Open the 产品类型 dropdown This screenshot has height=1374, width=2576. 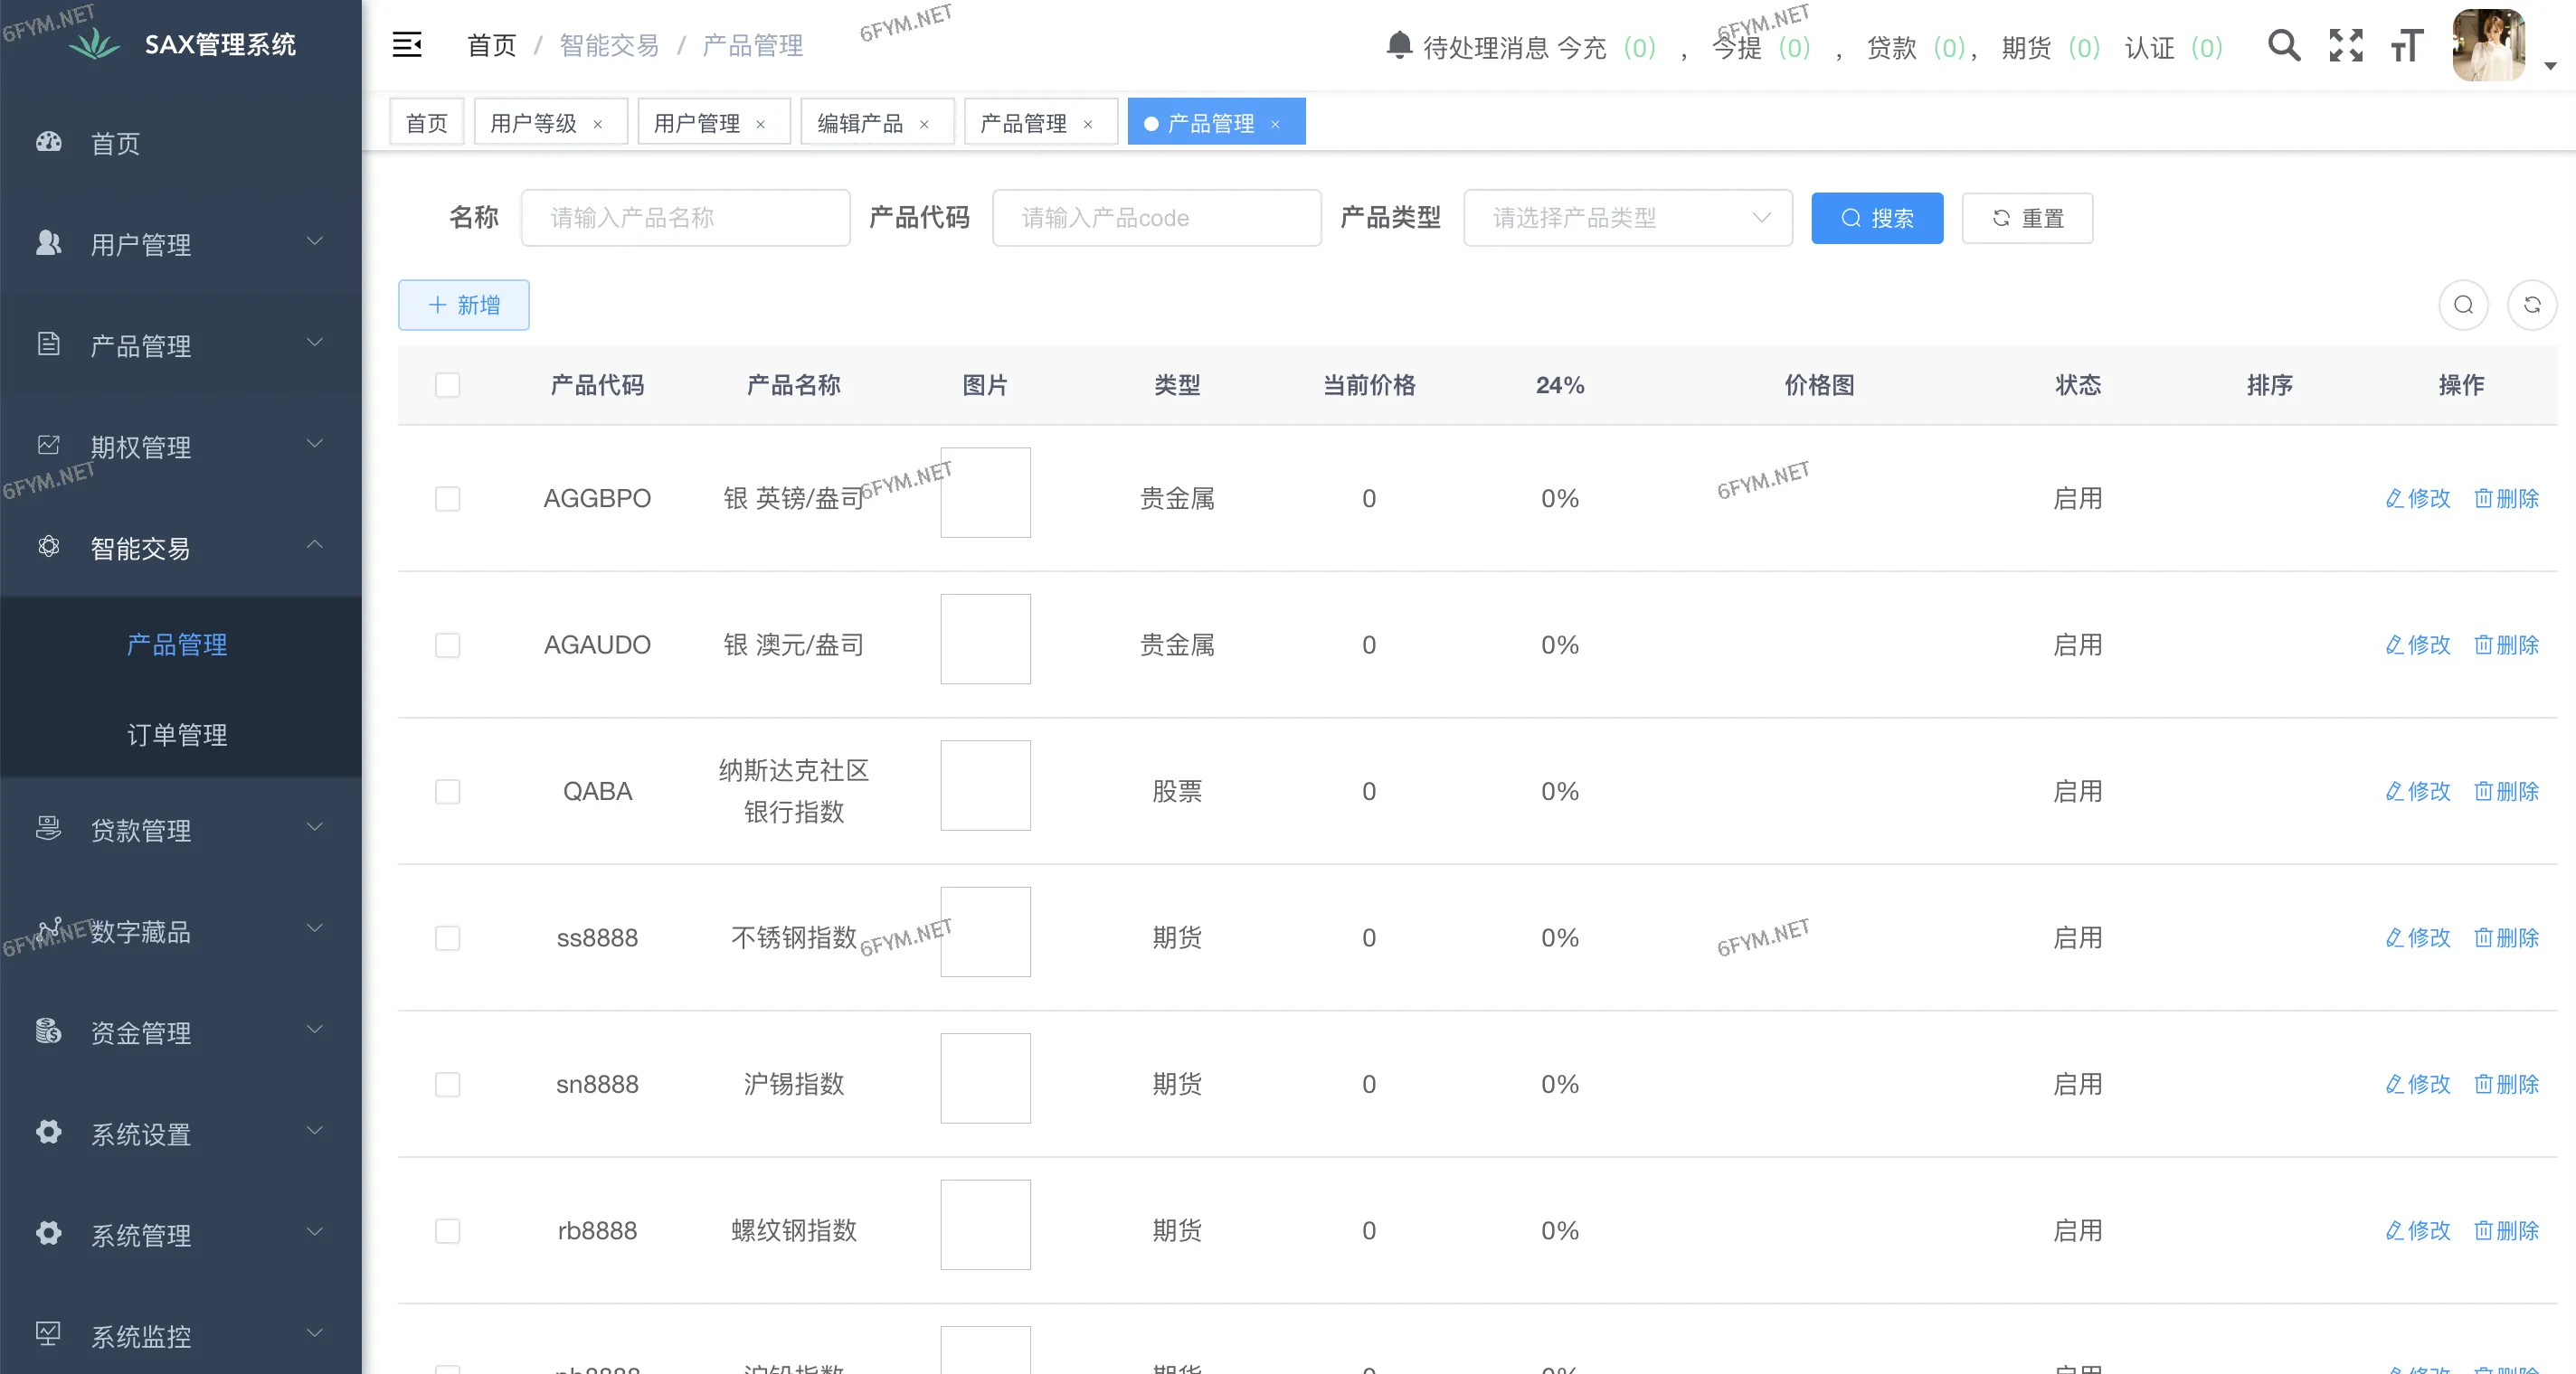[x=1627, y=218]
